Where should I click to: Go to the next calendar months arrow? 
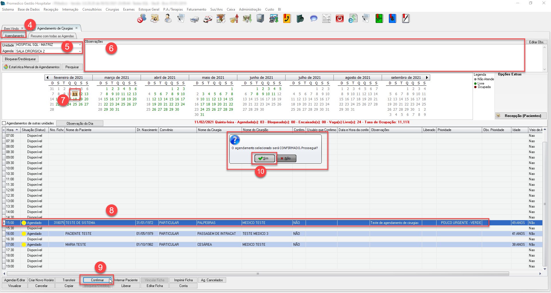[427, 77]
